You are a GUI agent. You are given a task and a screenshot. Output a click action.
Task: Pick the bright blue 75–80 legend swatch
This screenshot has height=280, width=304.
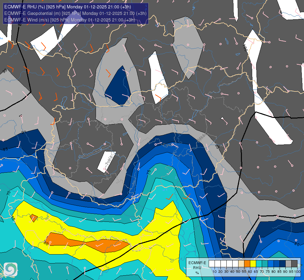(x=271, y=264)
